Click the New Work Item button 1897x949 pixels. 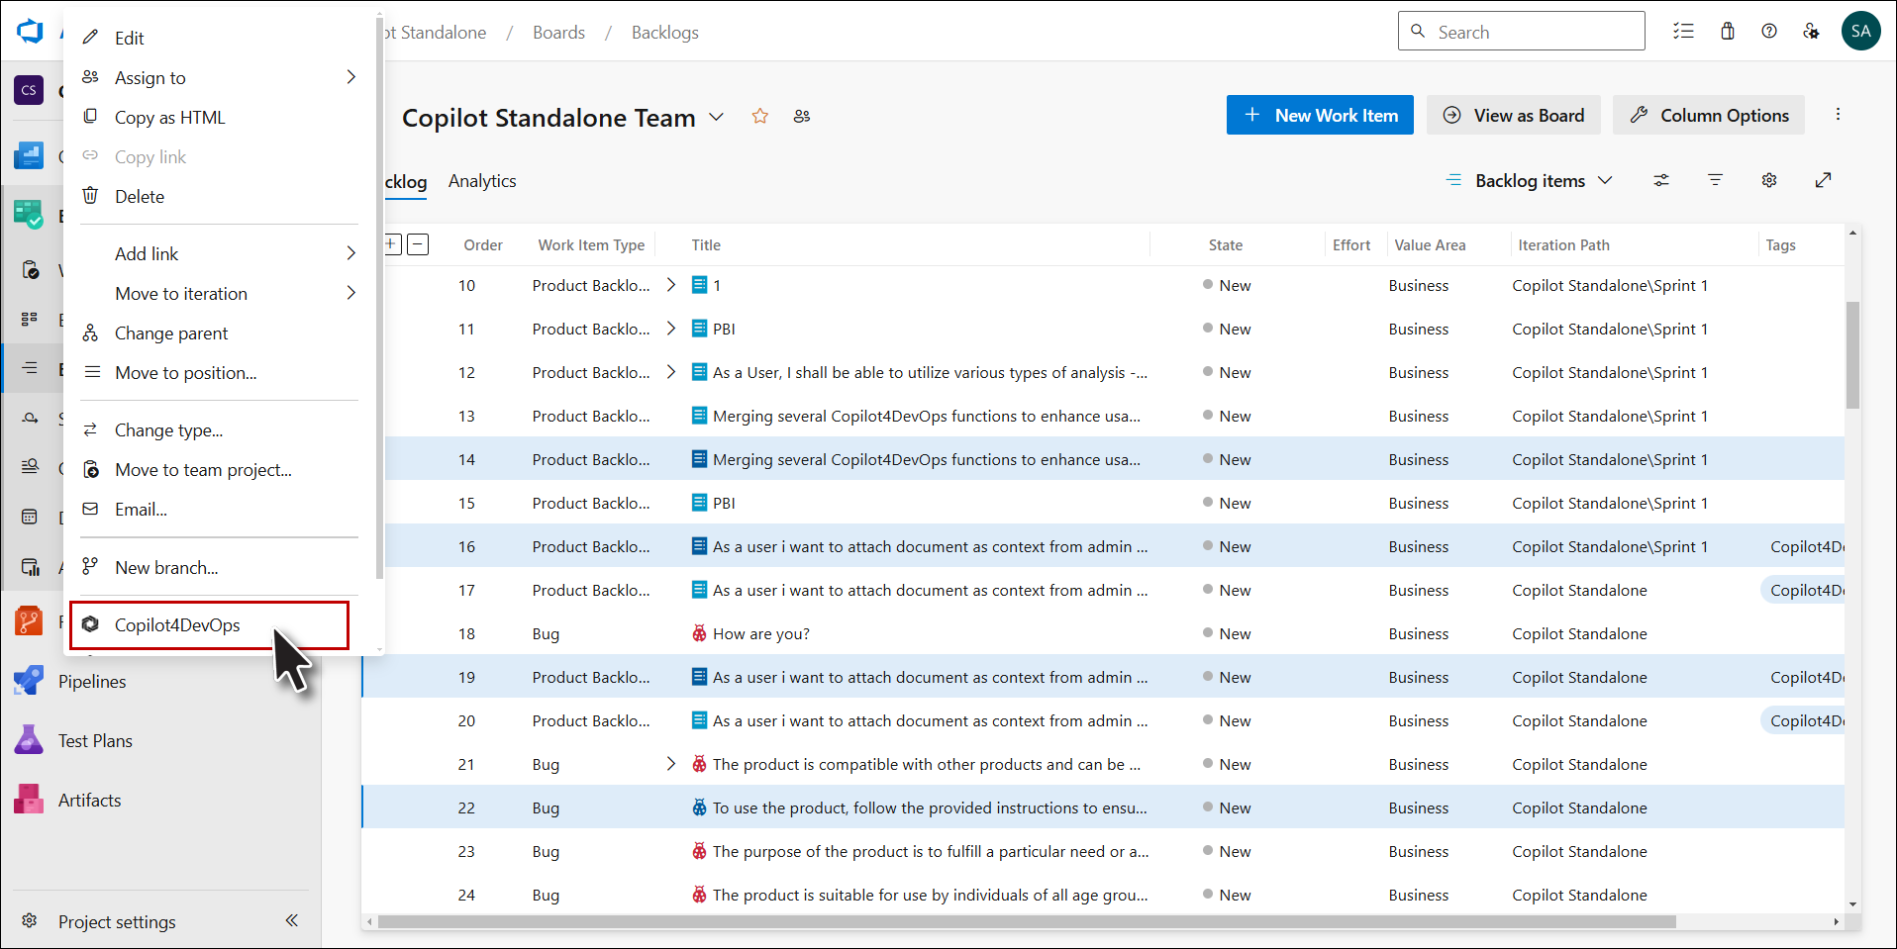[1320, 115]
